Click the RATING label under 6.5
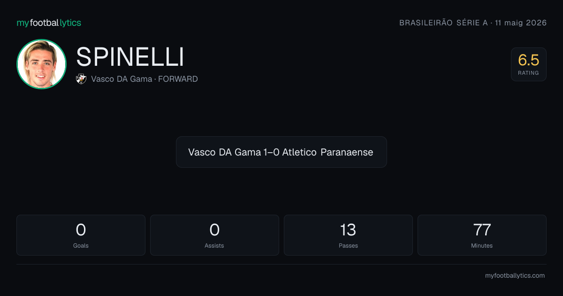 point(529,73)
